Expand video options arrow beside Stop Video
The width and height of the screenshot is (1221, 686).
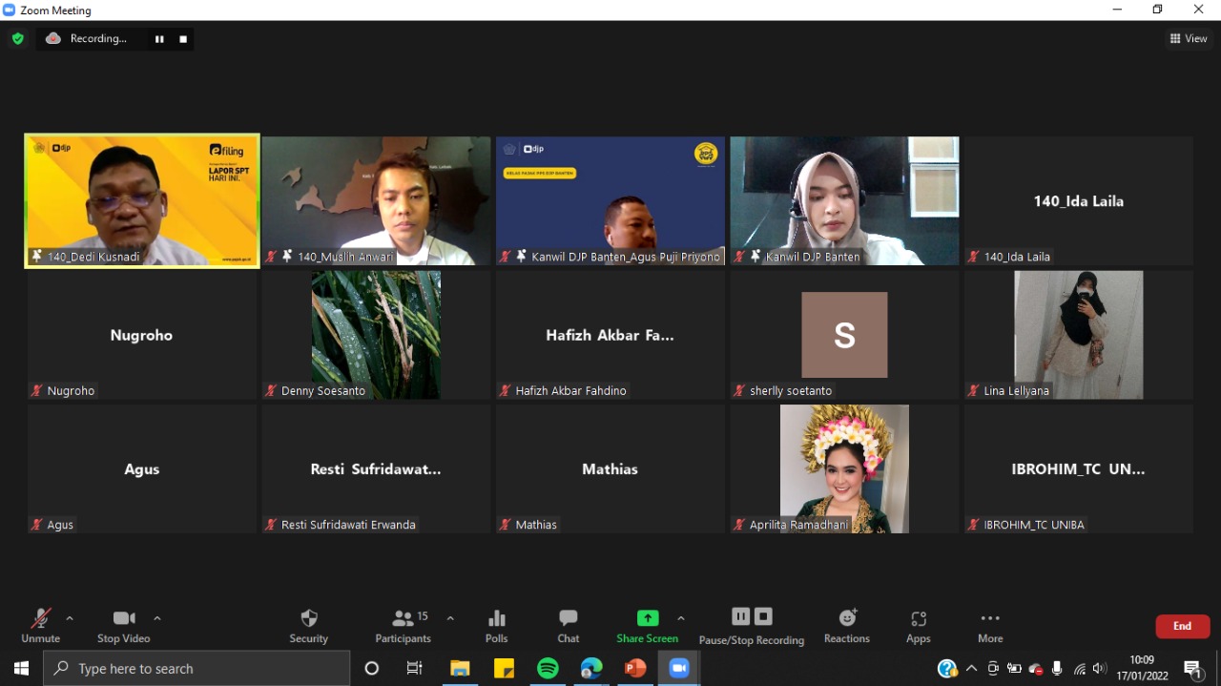(157, 618)
